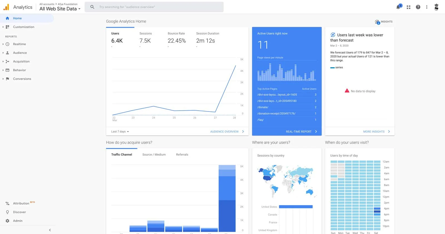Select the Traffic Channel tab
Viewport: 445px width, 234px height.
[x=122, y=155]
